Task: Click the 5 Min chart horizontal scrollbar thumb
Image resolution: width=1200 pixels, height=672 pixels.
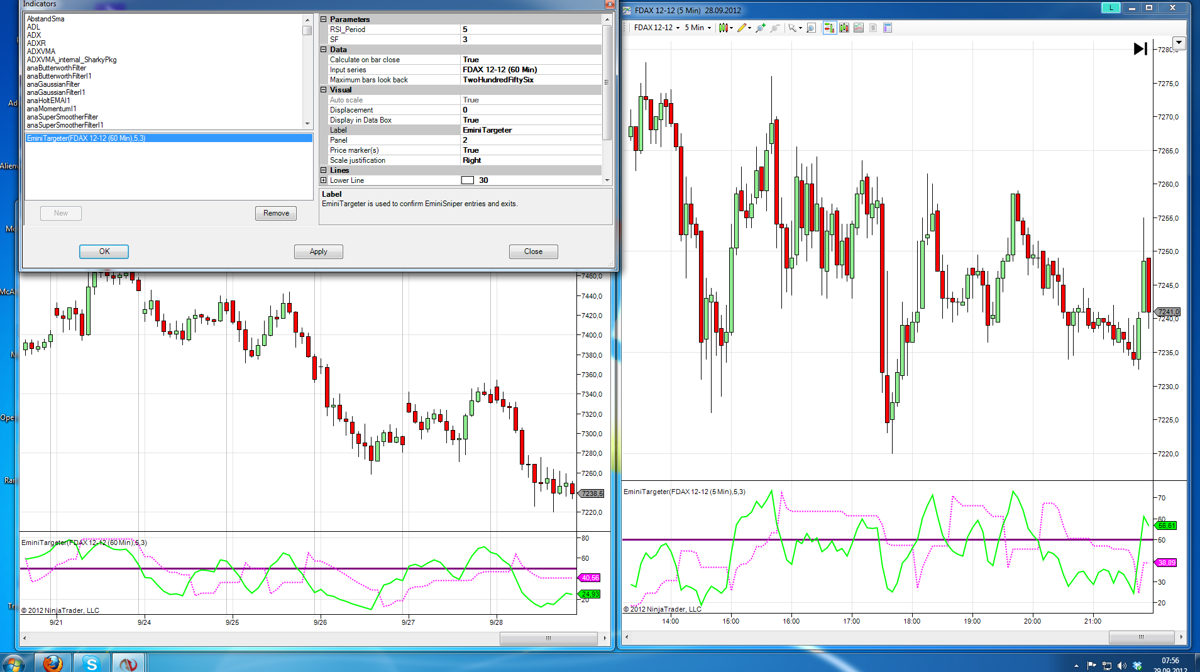Action: point(1142,637)
